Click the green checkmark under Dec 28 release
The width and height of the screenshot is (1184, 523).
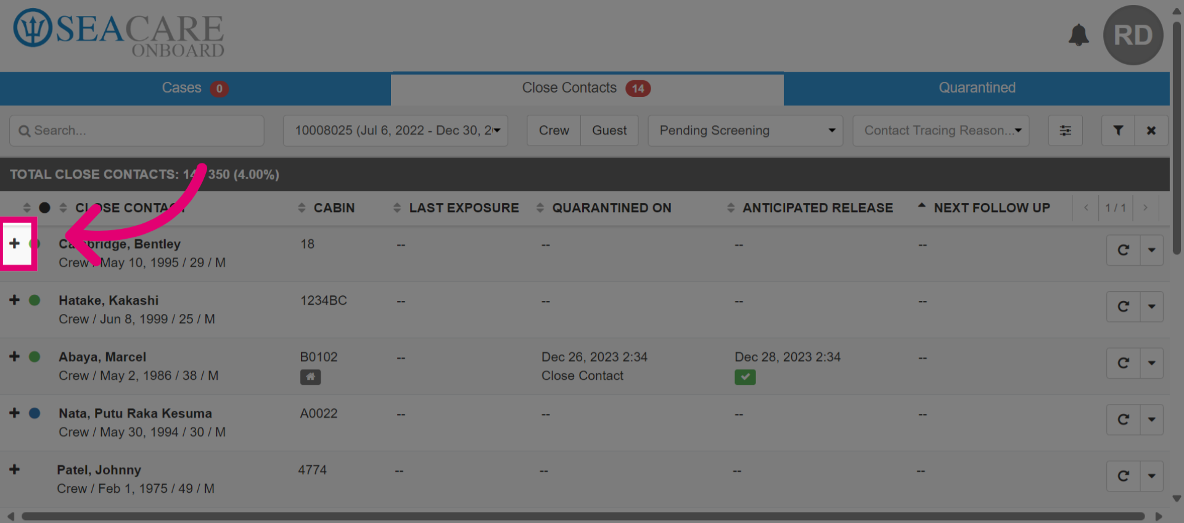(745, 377)
